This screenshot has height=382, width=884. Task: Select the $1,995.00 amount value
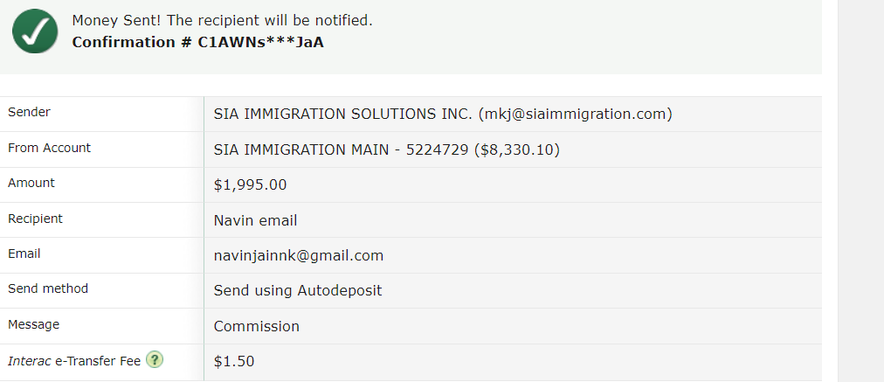[250, 185]
